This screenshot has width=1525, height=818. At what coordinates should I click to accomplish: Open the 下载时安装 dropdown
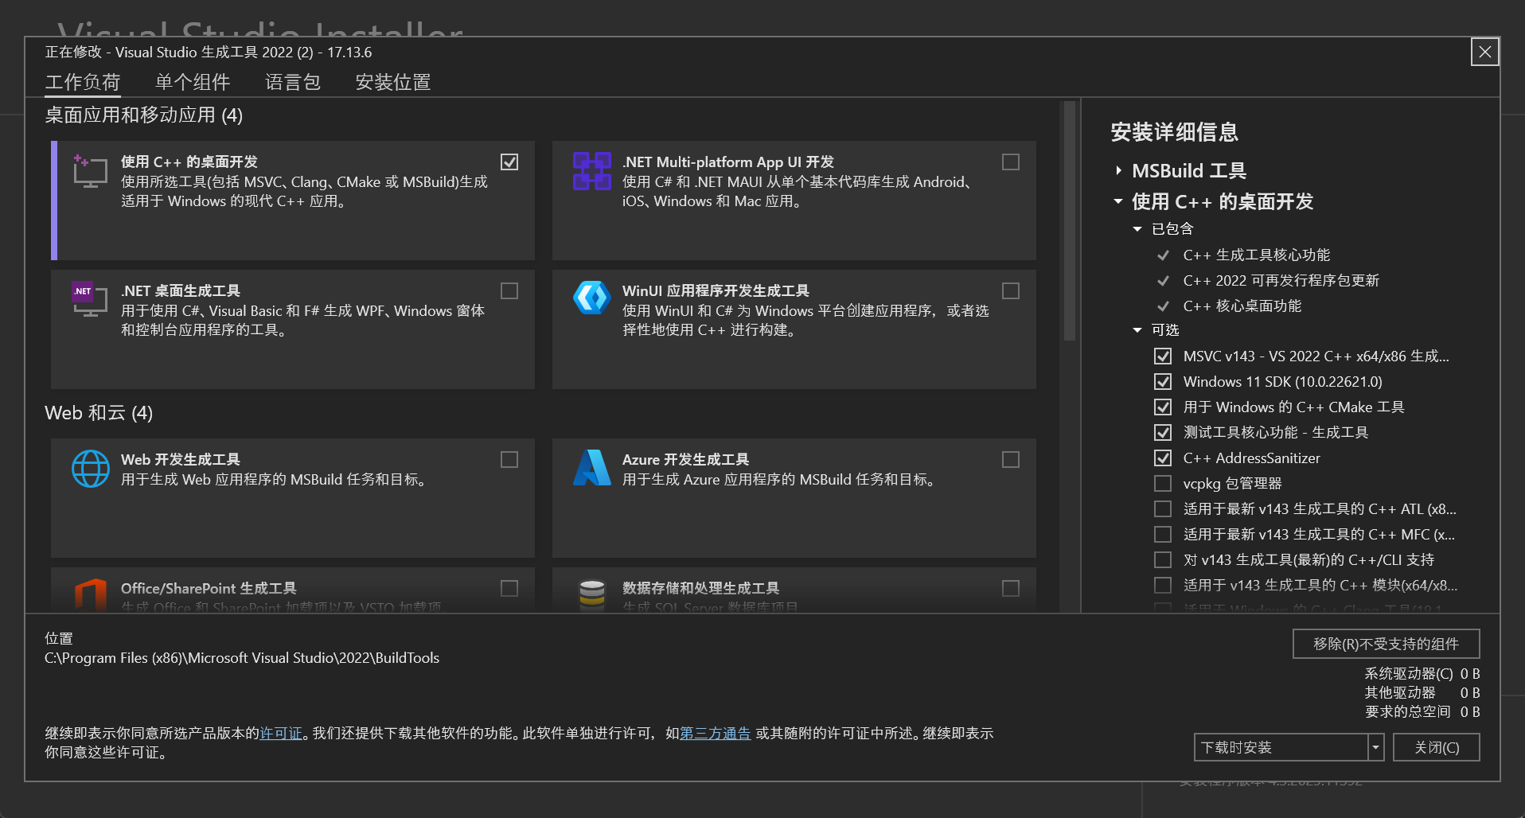click(x=1375, y=747)
